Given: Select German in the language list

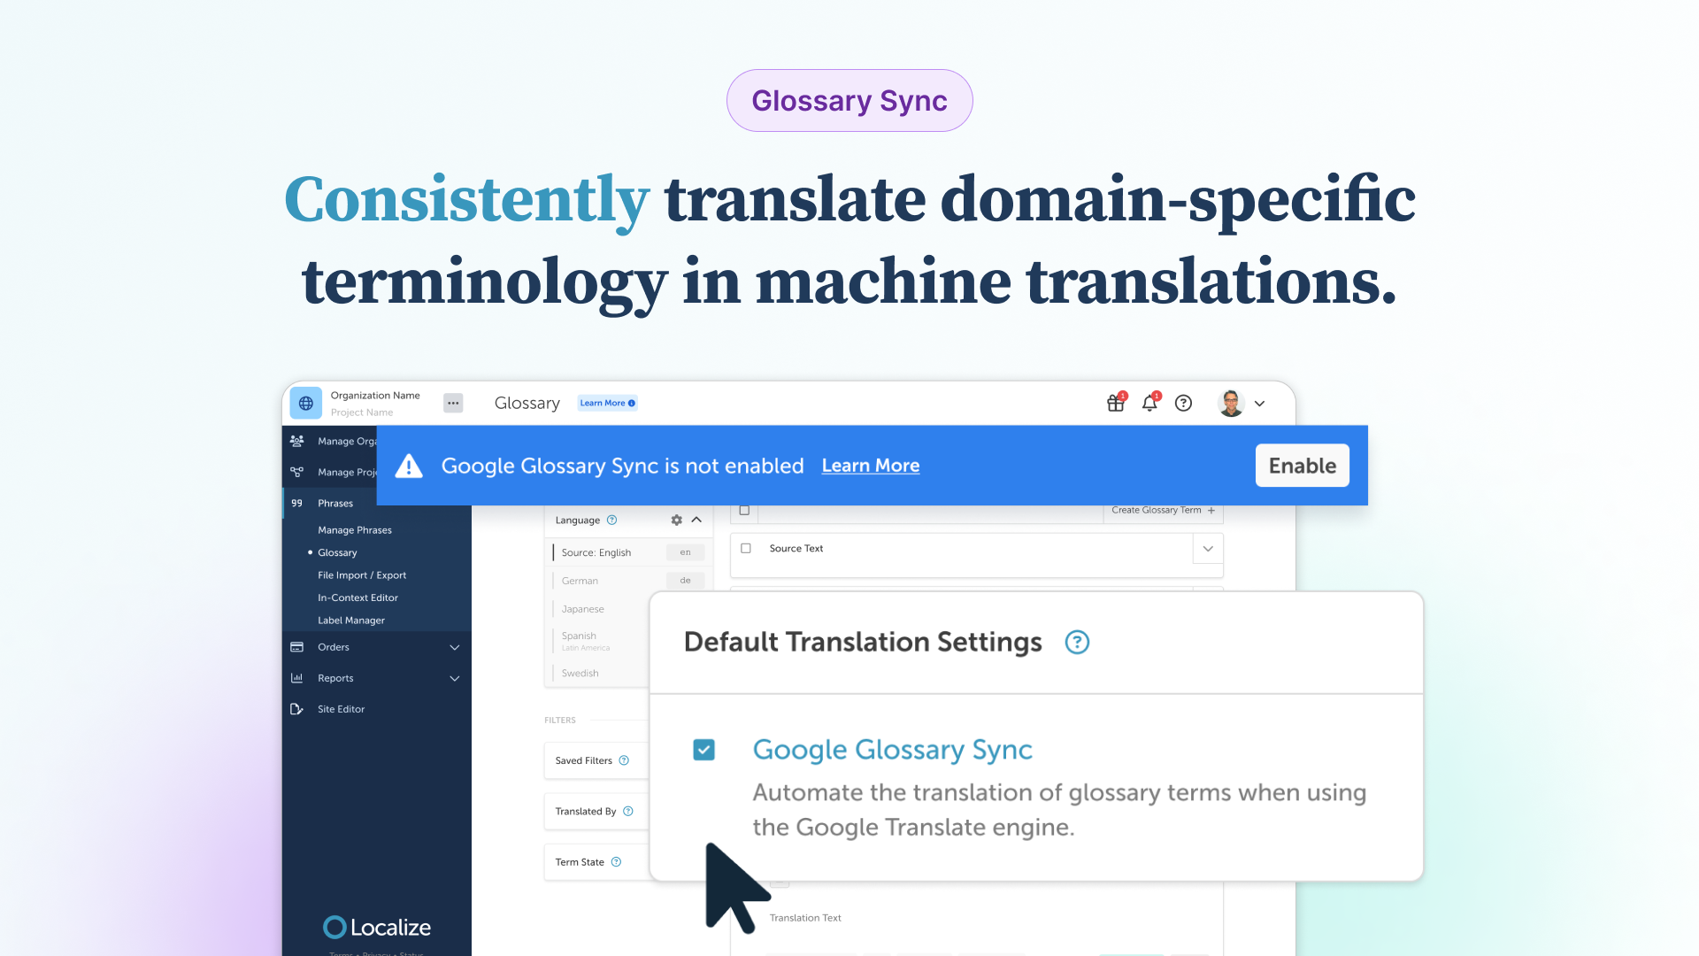Looking at the screenshot, I should click(580, 582).
